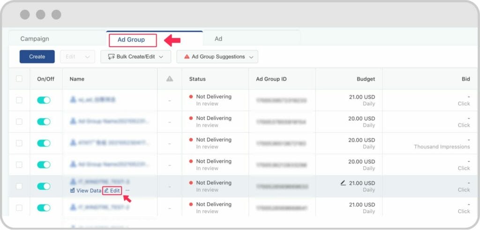This screenshot has height=230, width=480.
Task: Click the View Data link
Action: point(88,191)
